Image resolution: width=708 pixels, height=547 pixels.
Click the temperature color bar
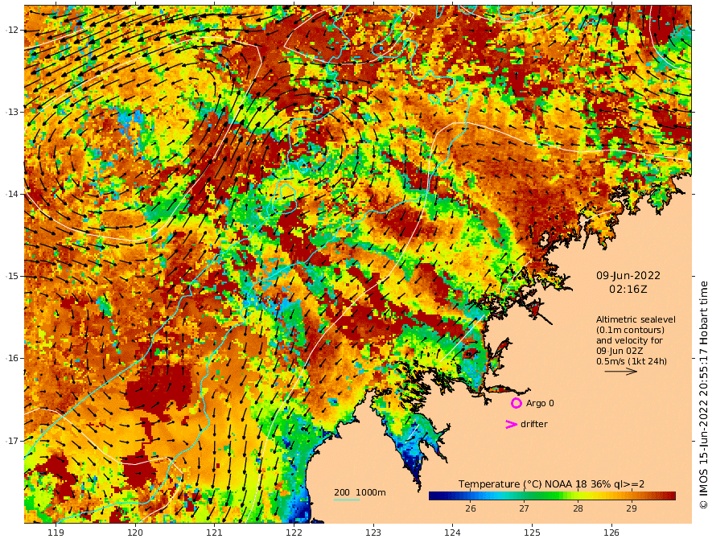coord(552,496)
